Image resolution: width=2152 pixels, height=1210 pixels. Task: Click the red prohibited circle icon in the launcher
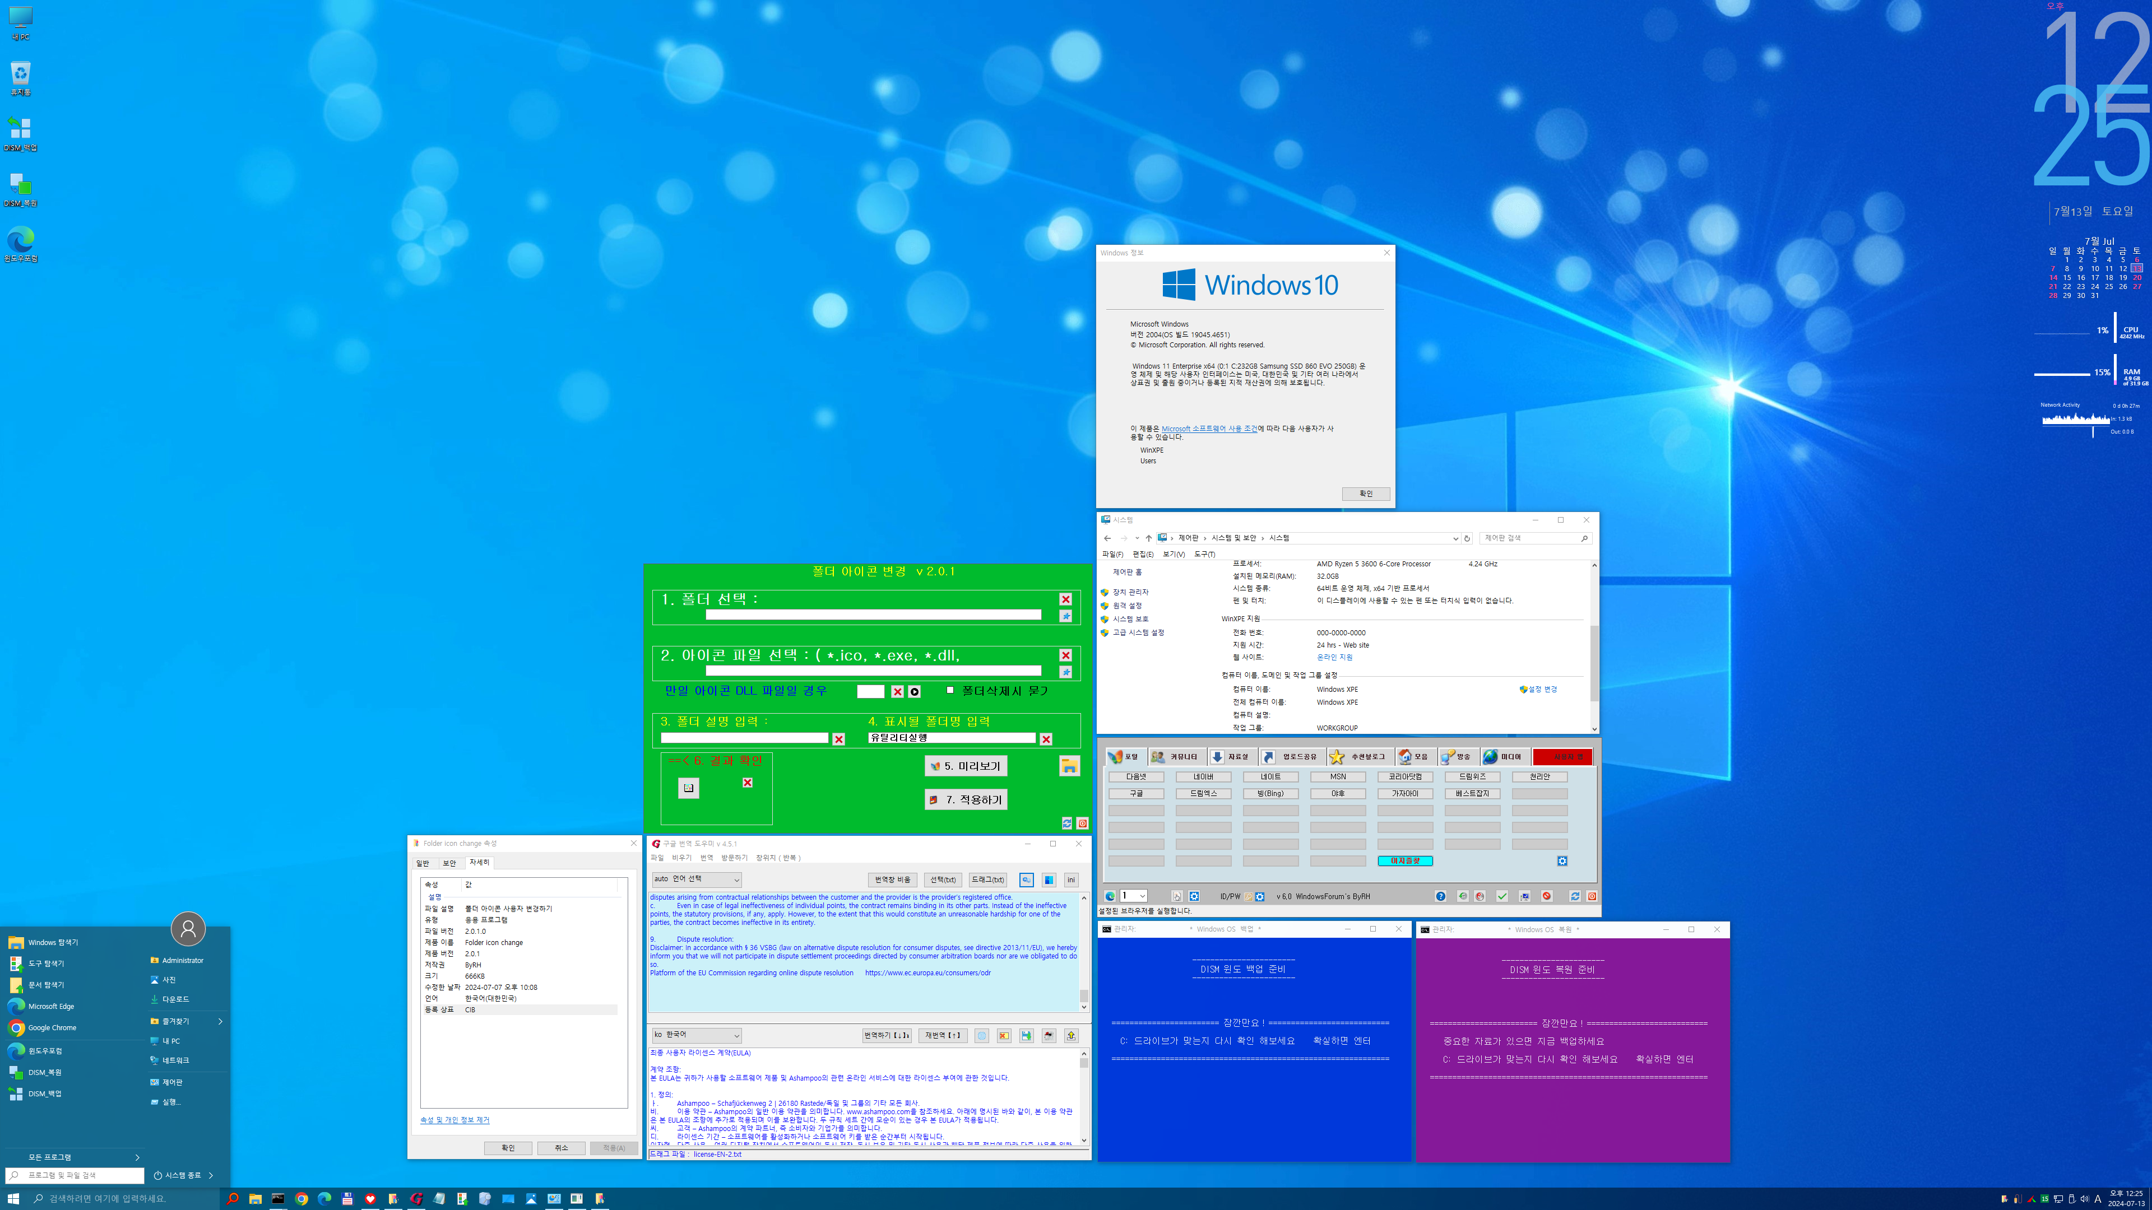1546,896
